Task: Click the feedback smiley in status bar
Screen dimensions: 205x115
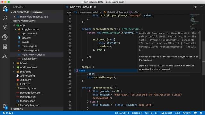Action: tap(195, 113)
